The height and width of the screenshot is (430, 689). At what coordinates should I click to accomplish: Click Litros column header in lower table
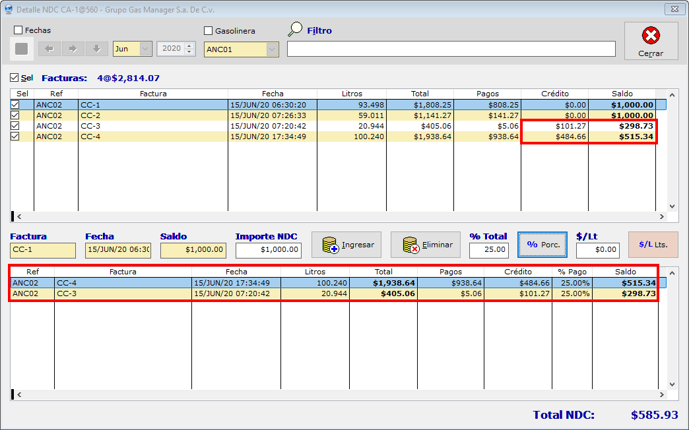click(315, 272)
